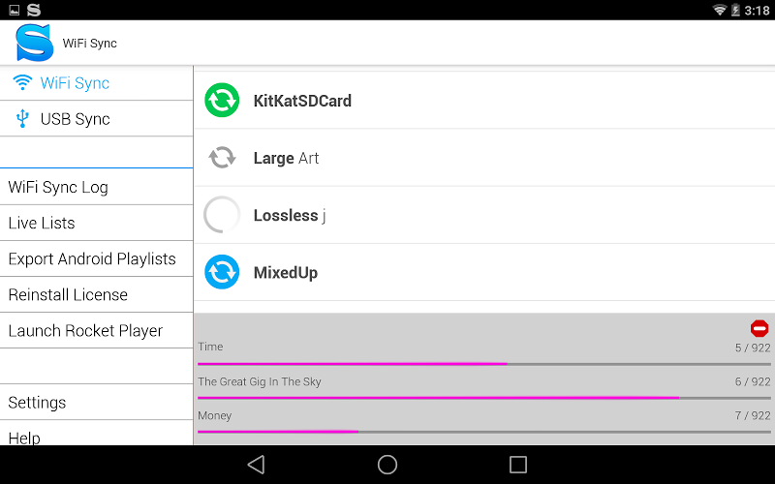Open the Settings menu entry
Screen dimensions: 775x484
pyautogui.click(x=37, y=402)
